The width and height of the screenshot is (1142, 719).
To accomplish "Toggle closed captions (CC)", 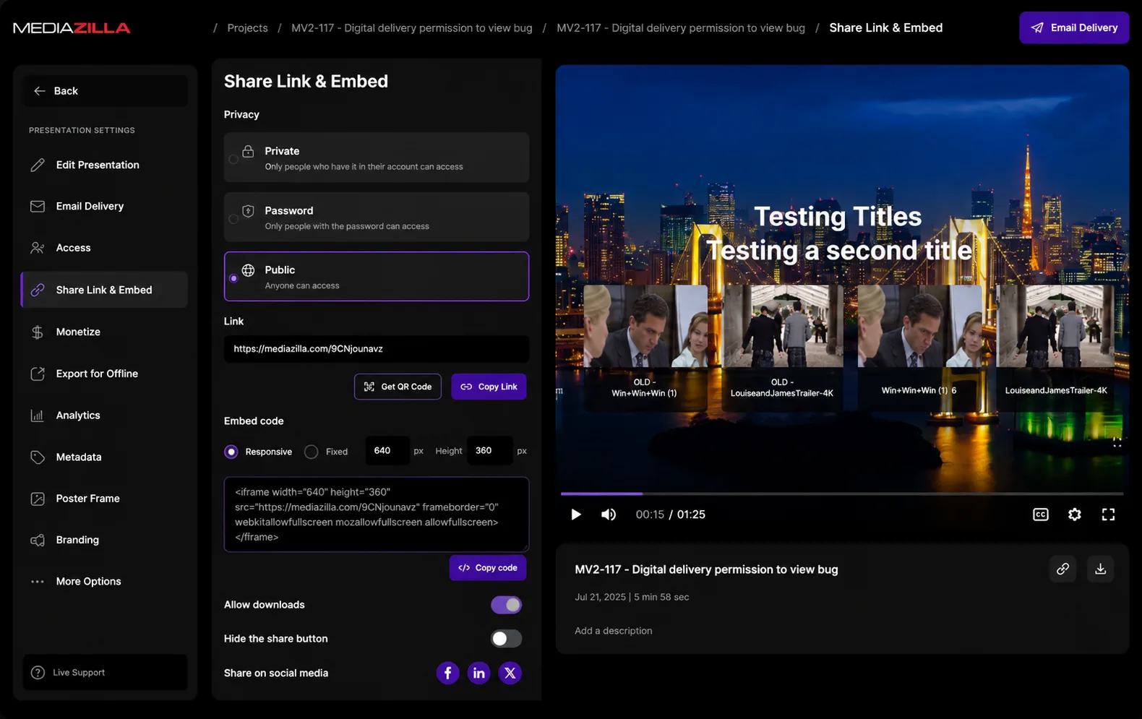I will point(1041,515).
